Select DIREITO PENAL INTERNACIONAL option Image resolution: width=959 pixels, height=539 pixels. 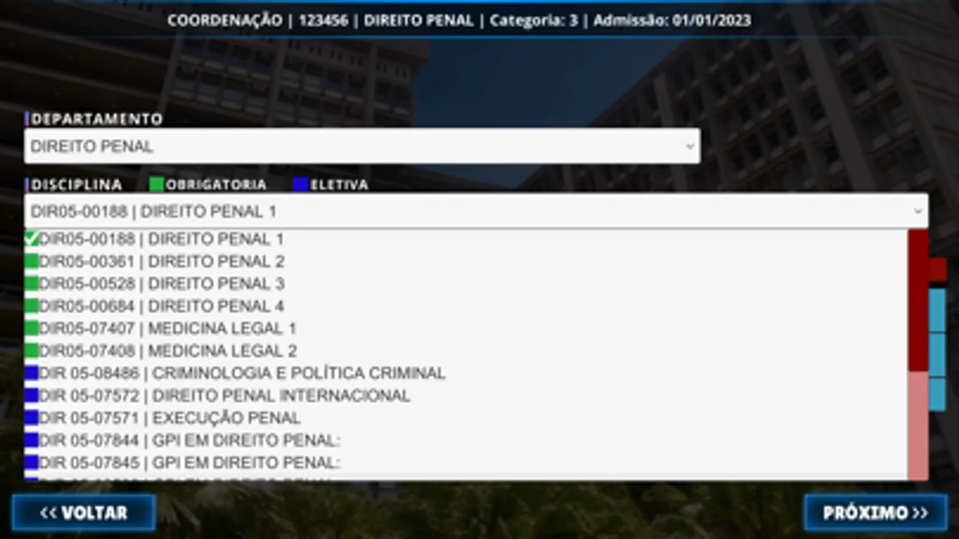tap(465, 395)
